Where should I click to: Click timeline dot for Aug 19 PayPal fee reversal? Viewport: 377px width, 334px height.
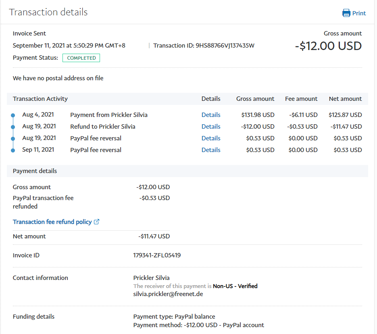pos(13,139)
